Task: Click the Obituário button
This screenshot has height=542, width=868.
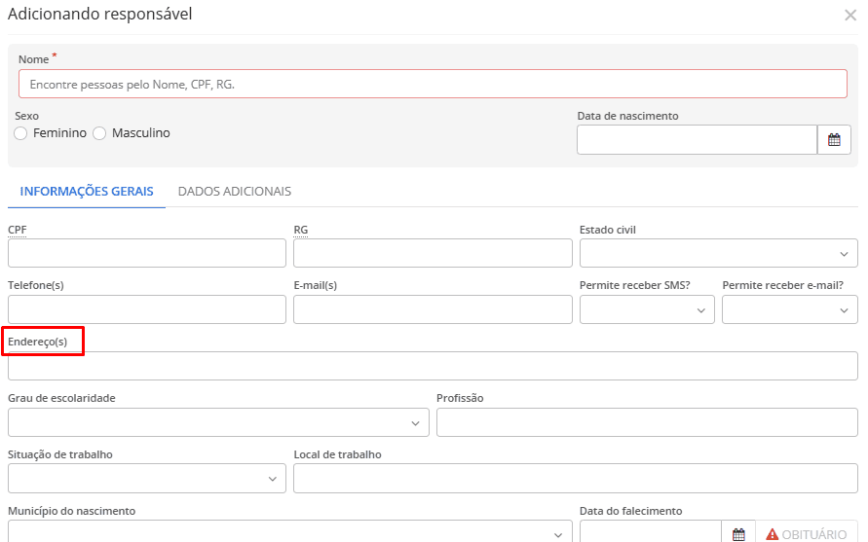Action: [806, 533]
